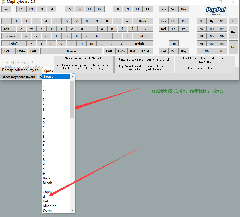This screenshot has height=217, width=240.
Task: Click the LShift key
Action: coord(14,44)
